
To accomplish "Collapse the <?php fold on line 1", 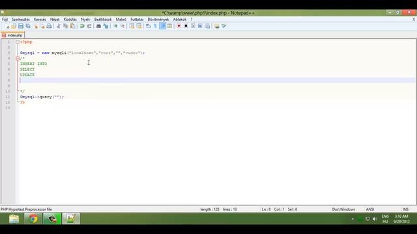I will click(x=18, y=42).
